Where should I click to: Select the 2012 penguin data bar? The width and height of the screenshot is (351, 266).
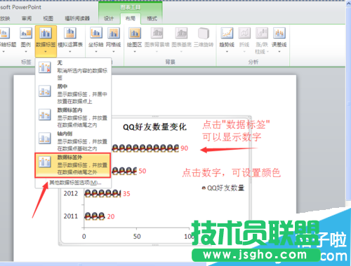(102, 193)
